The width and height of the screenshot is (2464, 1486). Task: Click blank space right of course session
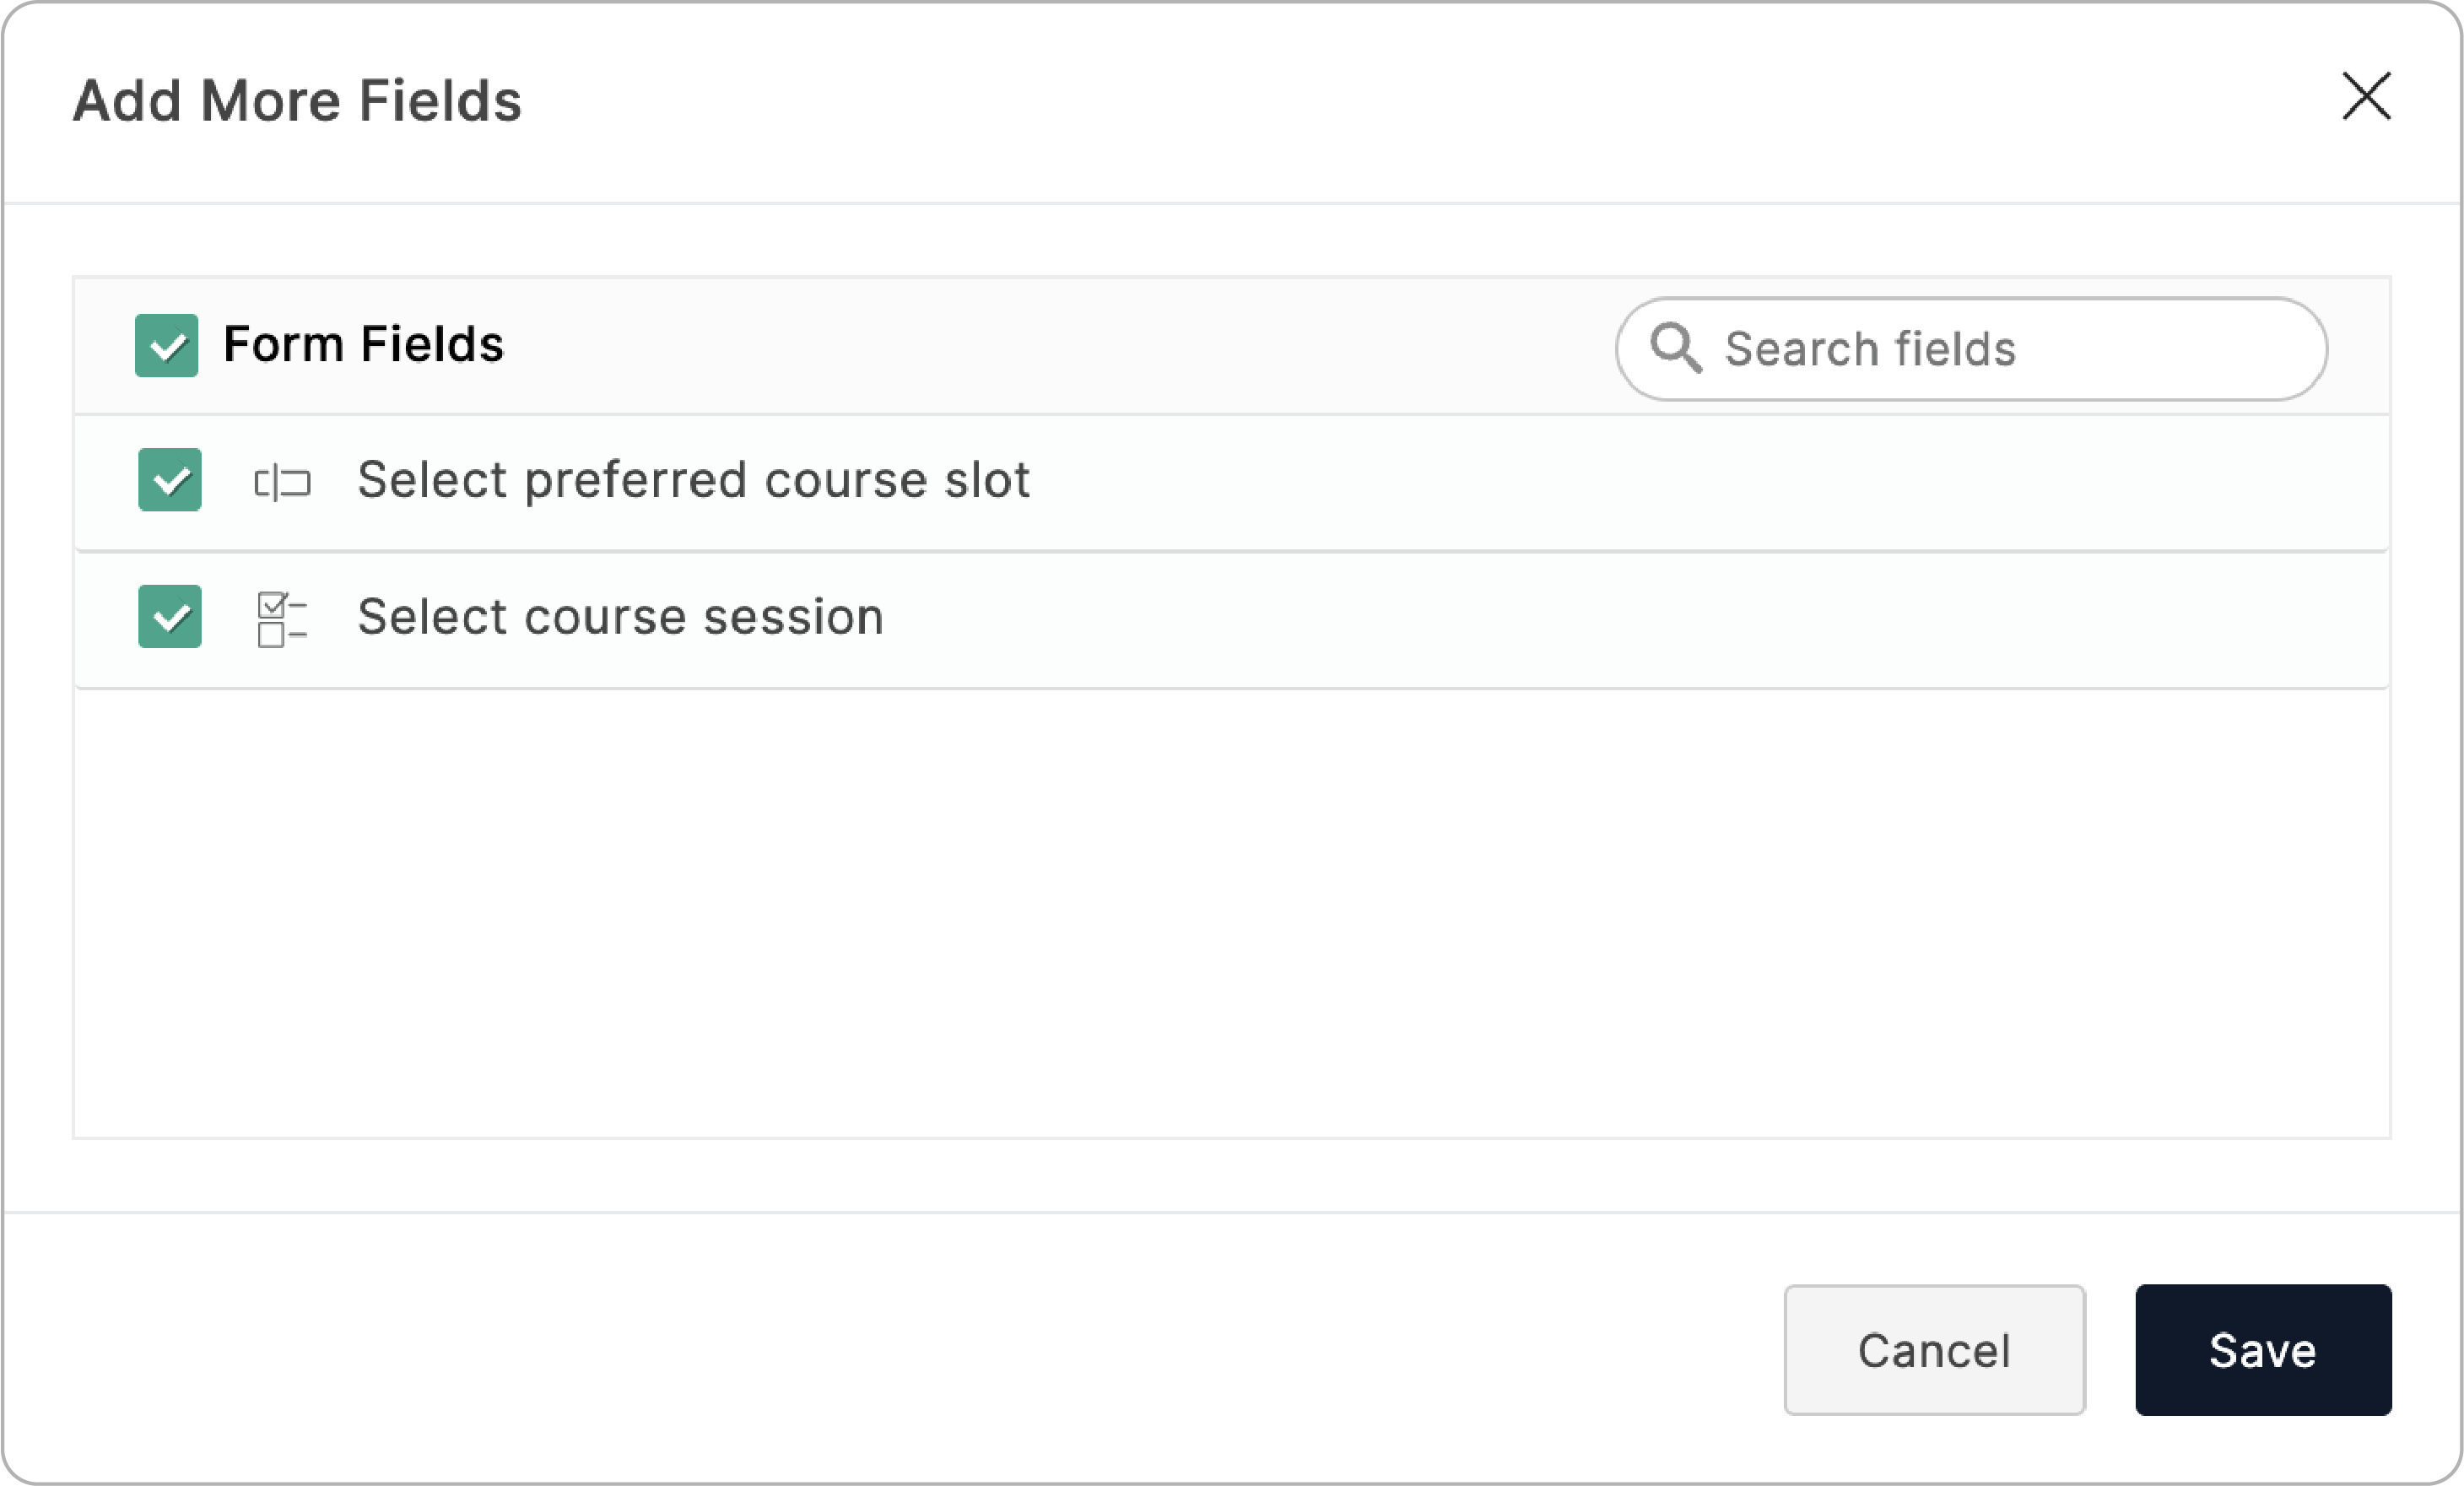[x=1600, y=618]
